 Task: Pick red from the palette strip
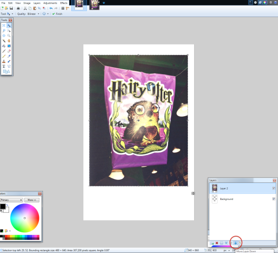(x=6, y=236)
